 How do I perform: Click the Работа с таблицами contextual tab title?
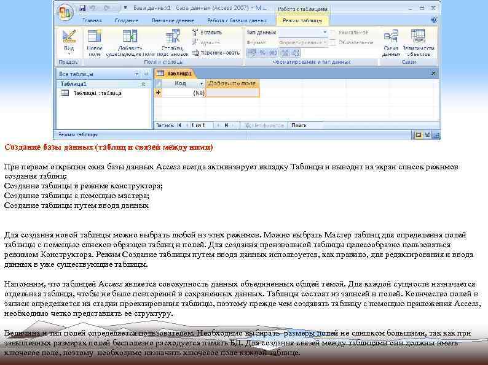[302, 9]
